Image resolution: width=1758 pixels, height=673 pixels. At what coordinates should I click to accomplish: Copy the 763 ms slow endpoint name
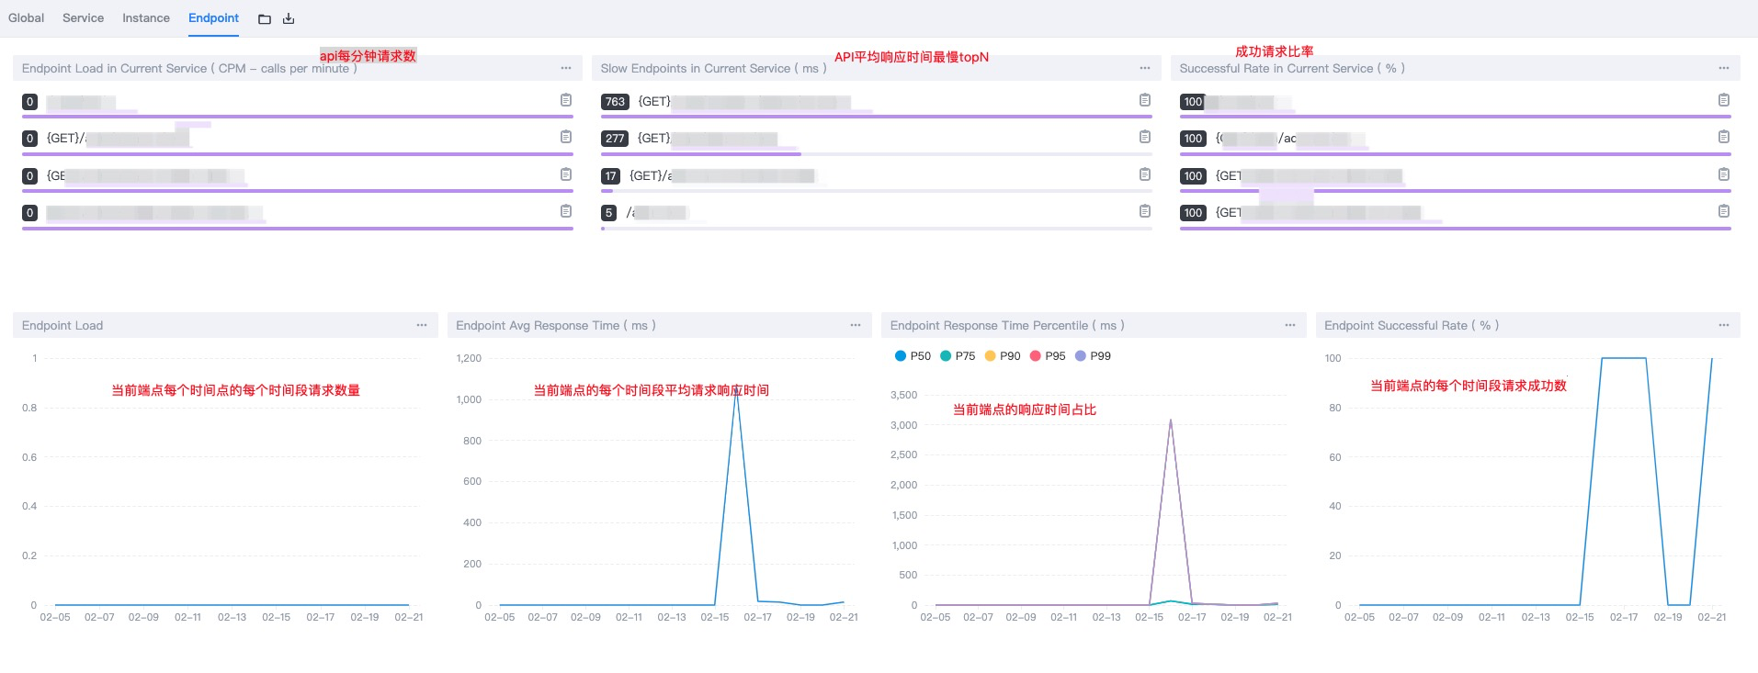pos(1145,100)
